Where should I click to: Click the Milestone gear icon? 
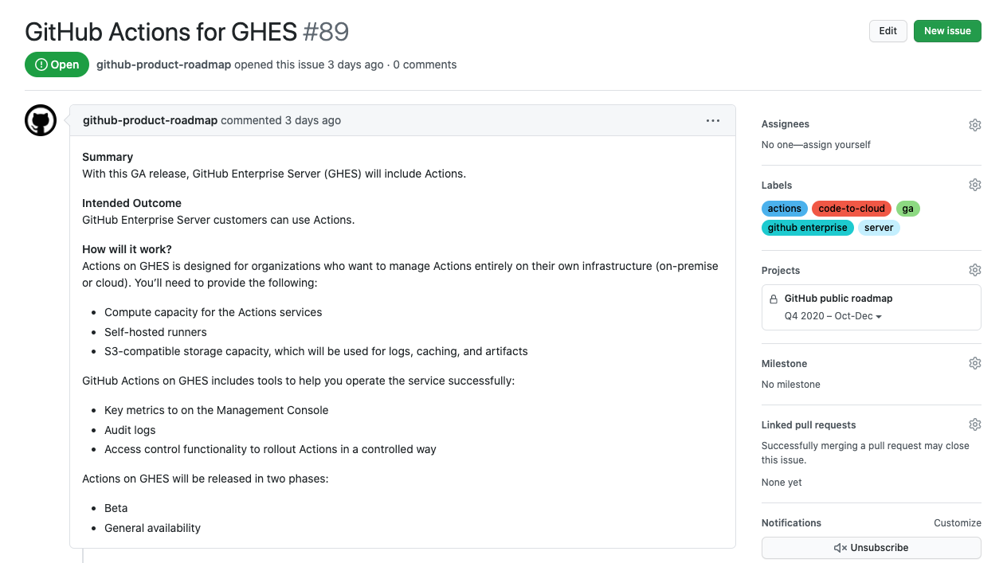pos(974,363)
